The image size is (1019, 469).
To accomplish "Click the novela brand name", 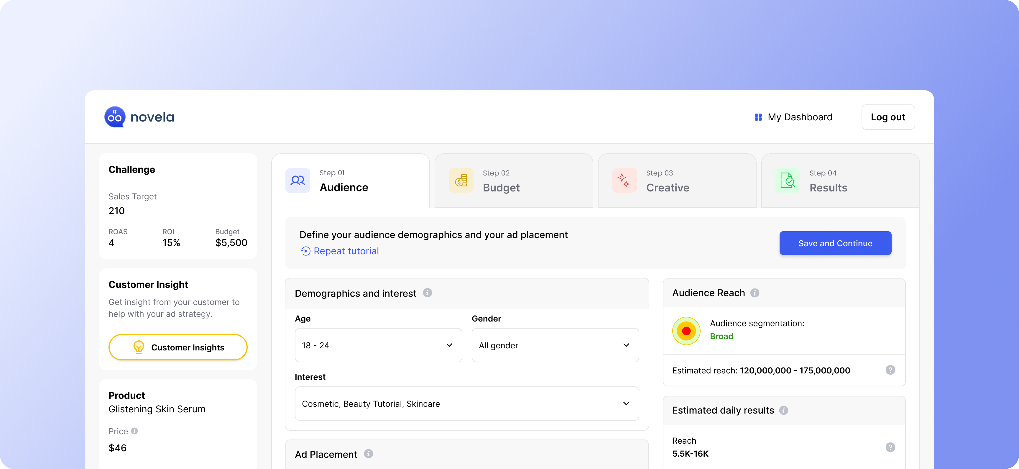I will point(152,117).
